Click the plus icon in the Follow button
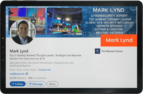The height and width of the screenshot is (94, 143). [x=13, y=84]
